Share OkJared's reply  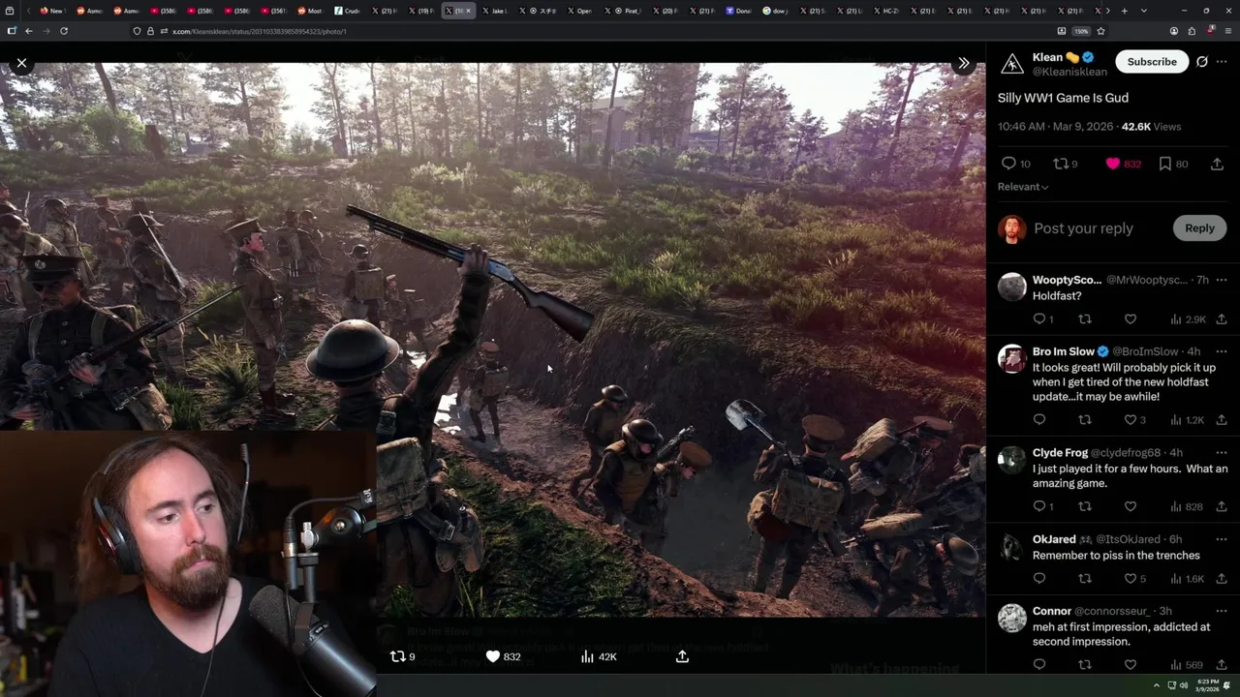pyautogui.click(x=1222, y=579)
